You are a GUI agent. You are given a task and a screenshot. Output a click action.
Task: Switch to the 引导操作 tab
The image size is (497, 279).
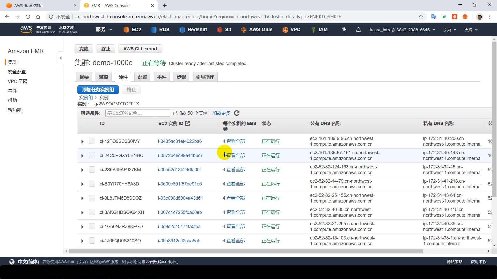205,77
